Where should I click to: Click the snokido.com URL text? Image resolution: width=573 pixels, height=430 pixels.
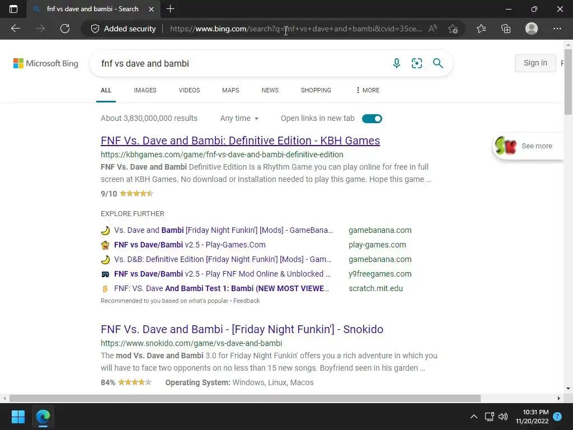click(x=191, y=343)
